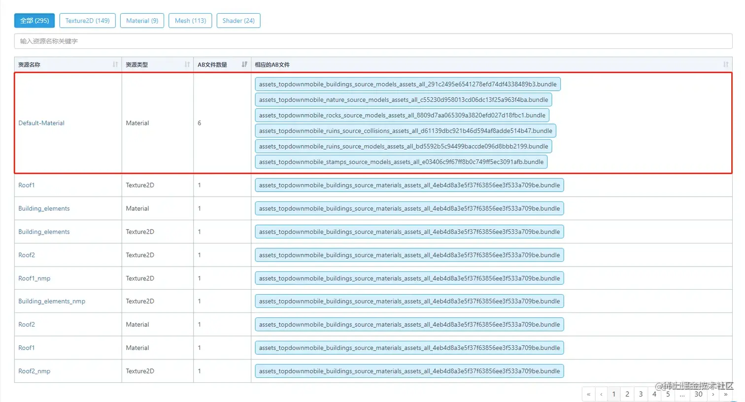This screenshot has height=402, width=745.
Task: Go to page 1
Action: point(614,394)
